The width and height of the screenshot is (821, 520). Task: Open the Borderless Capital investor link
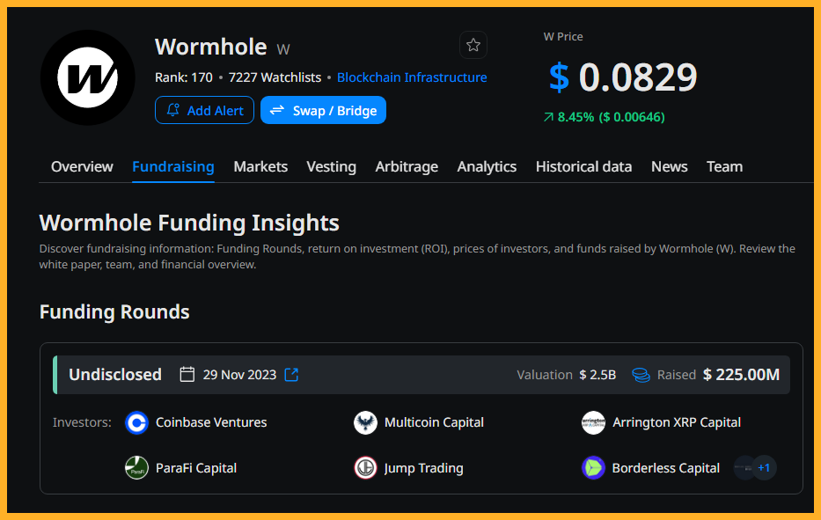click(665, 468)
